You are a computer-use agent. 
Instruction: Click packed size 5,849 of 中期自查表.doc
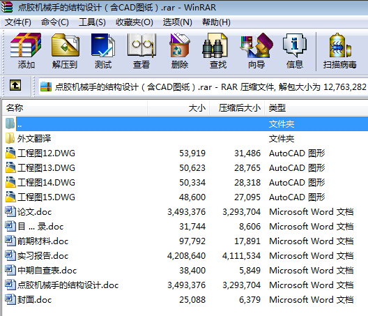[250, 270]
